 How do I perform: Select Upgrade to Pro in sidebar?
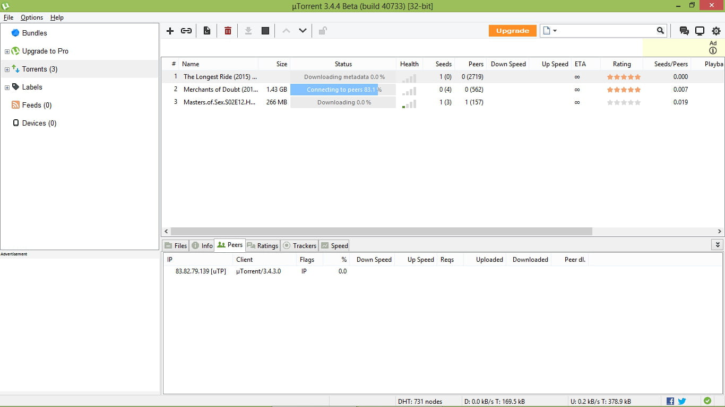point(45,51)
